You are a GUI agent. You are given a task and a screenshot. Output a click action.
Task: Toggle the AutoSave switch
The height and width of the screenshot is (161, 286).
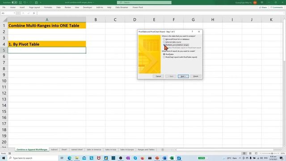tap(14, 3)
